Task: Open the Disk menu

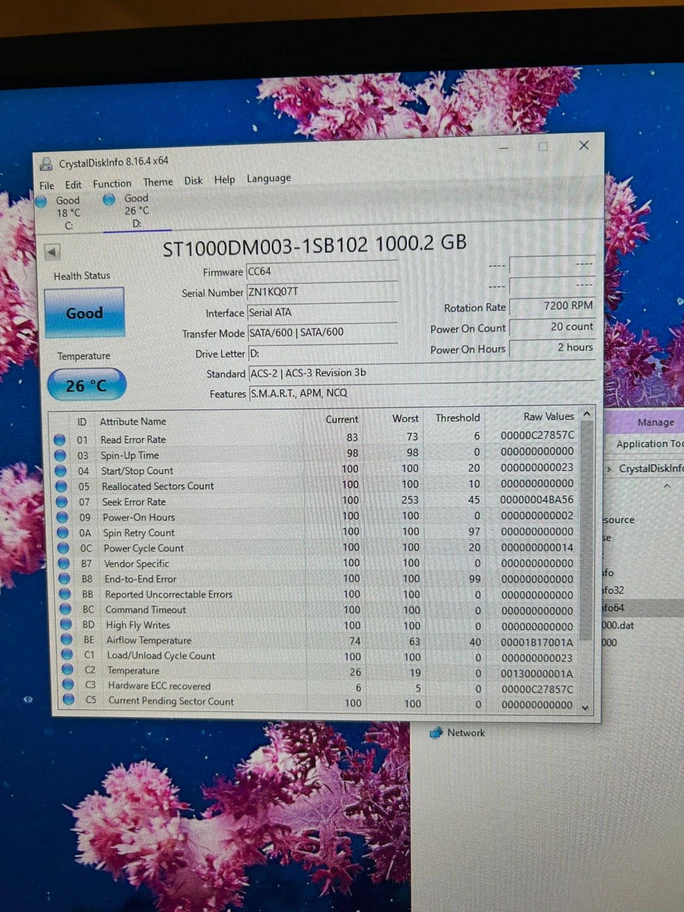Action: [x=193, y=180]
